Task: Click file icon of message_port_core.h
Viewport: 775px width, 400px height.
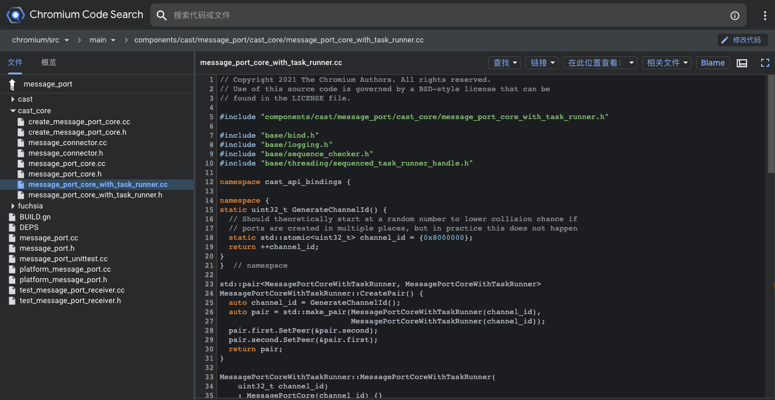Action: [x=21, y=174]
